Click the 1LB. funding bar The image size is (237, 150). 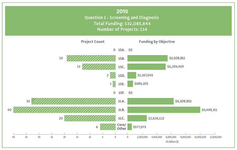[164, 110]
